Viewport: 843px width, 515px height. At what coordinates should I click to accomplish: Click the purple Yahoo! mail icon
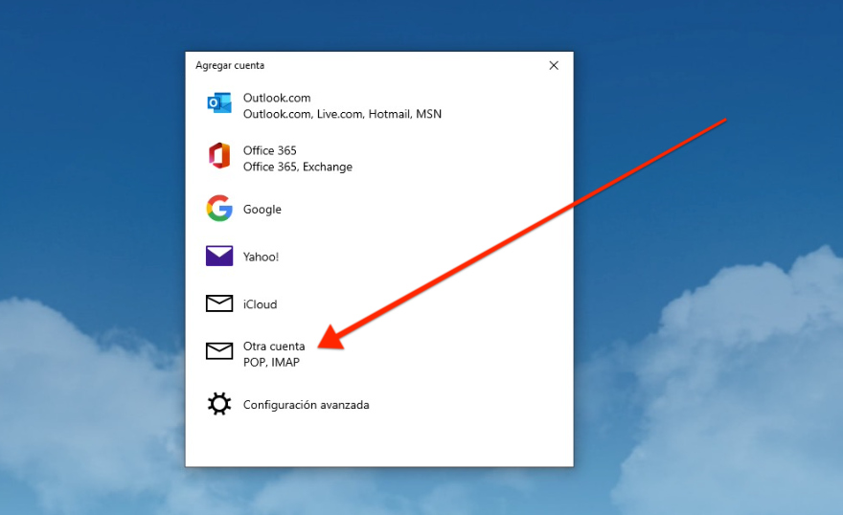point(219,256)
